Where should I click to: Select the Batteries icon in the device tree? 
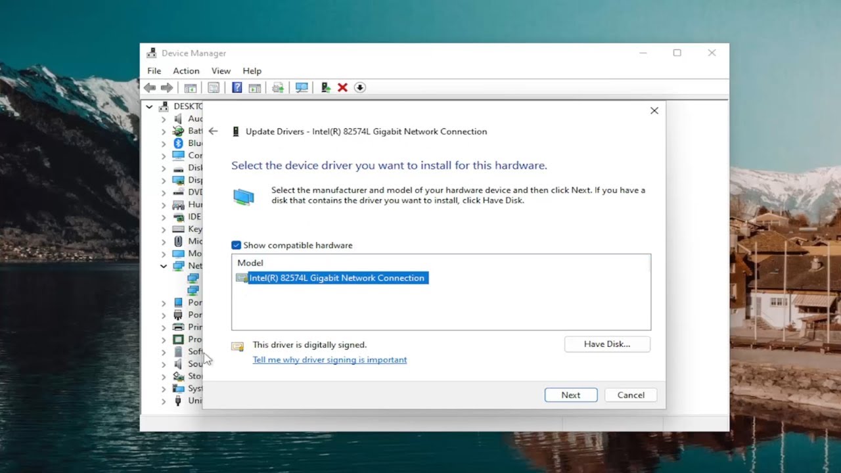[x=178, y=131]
